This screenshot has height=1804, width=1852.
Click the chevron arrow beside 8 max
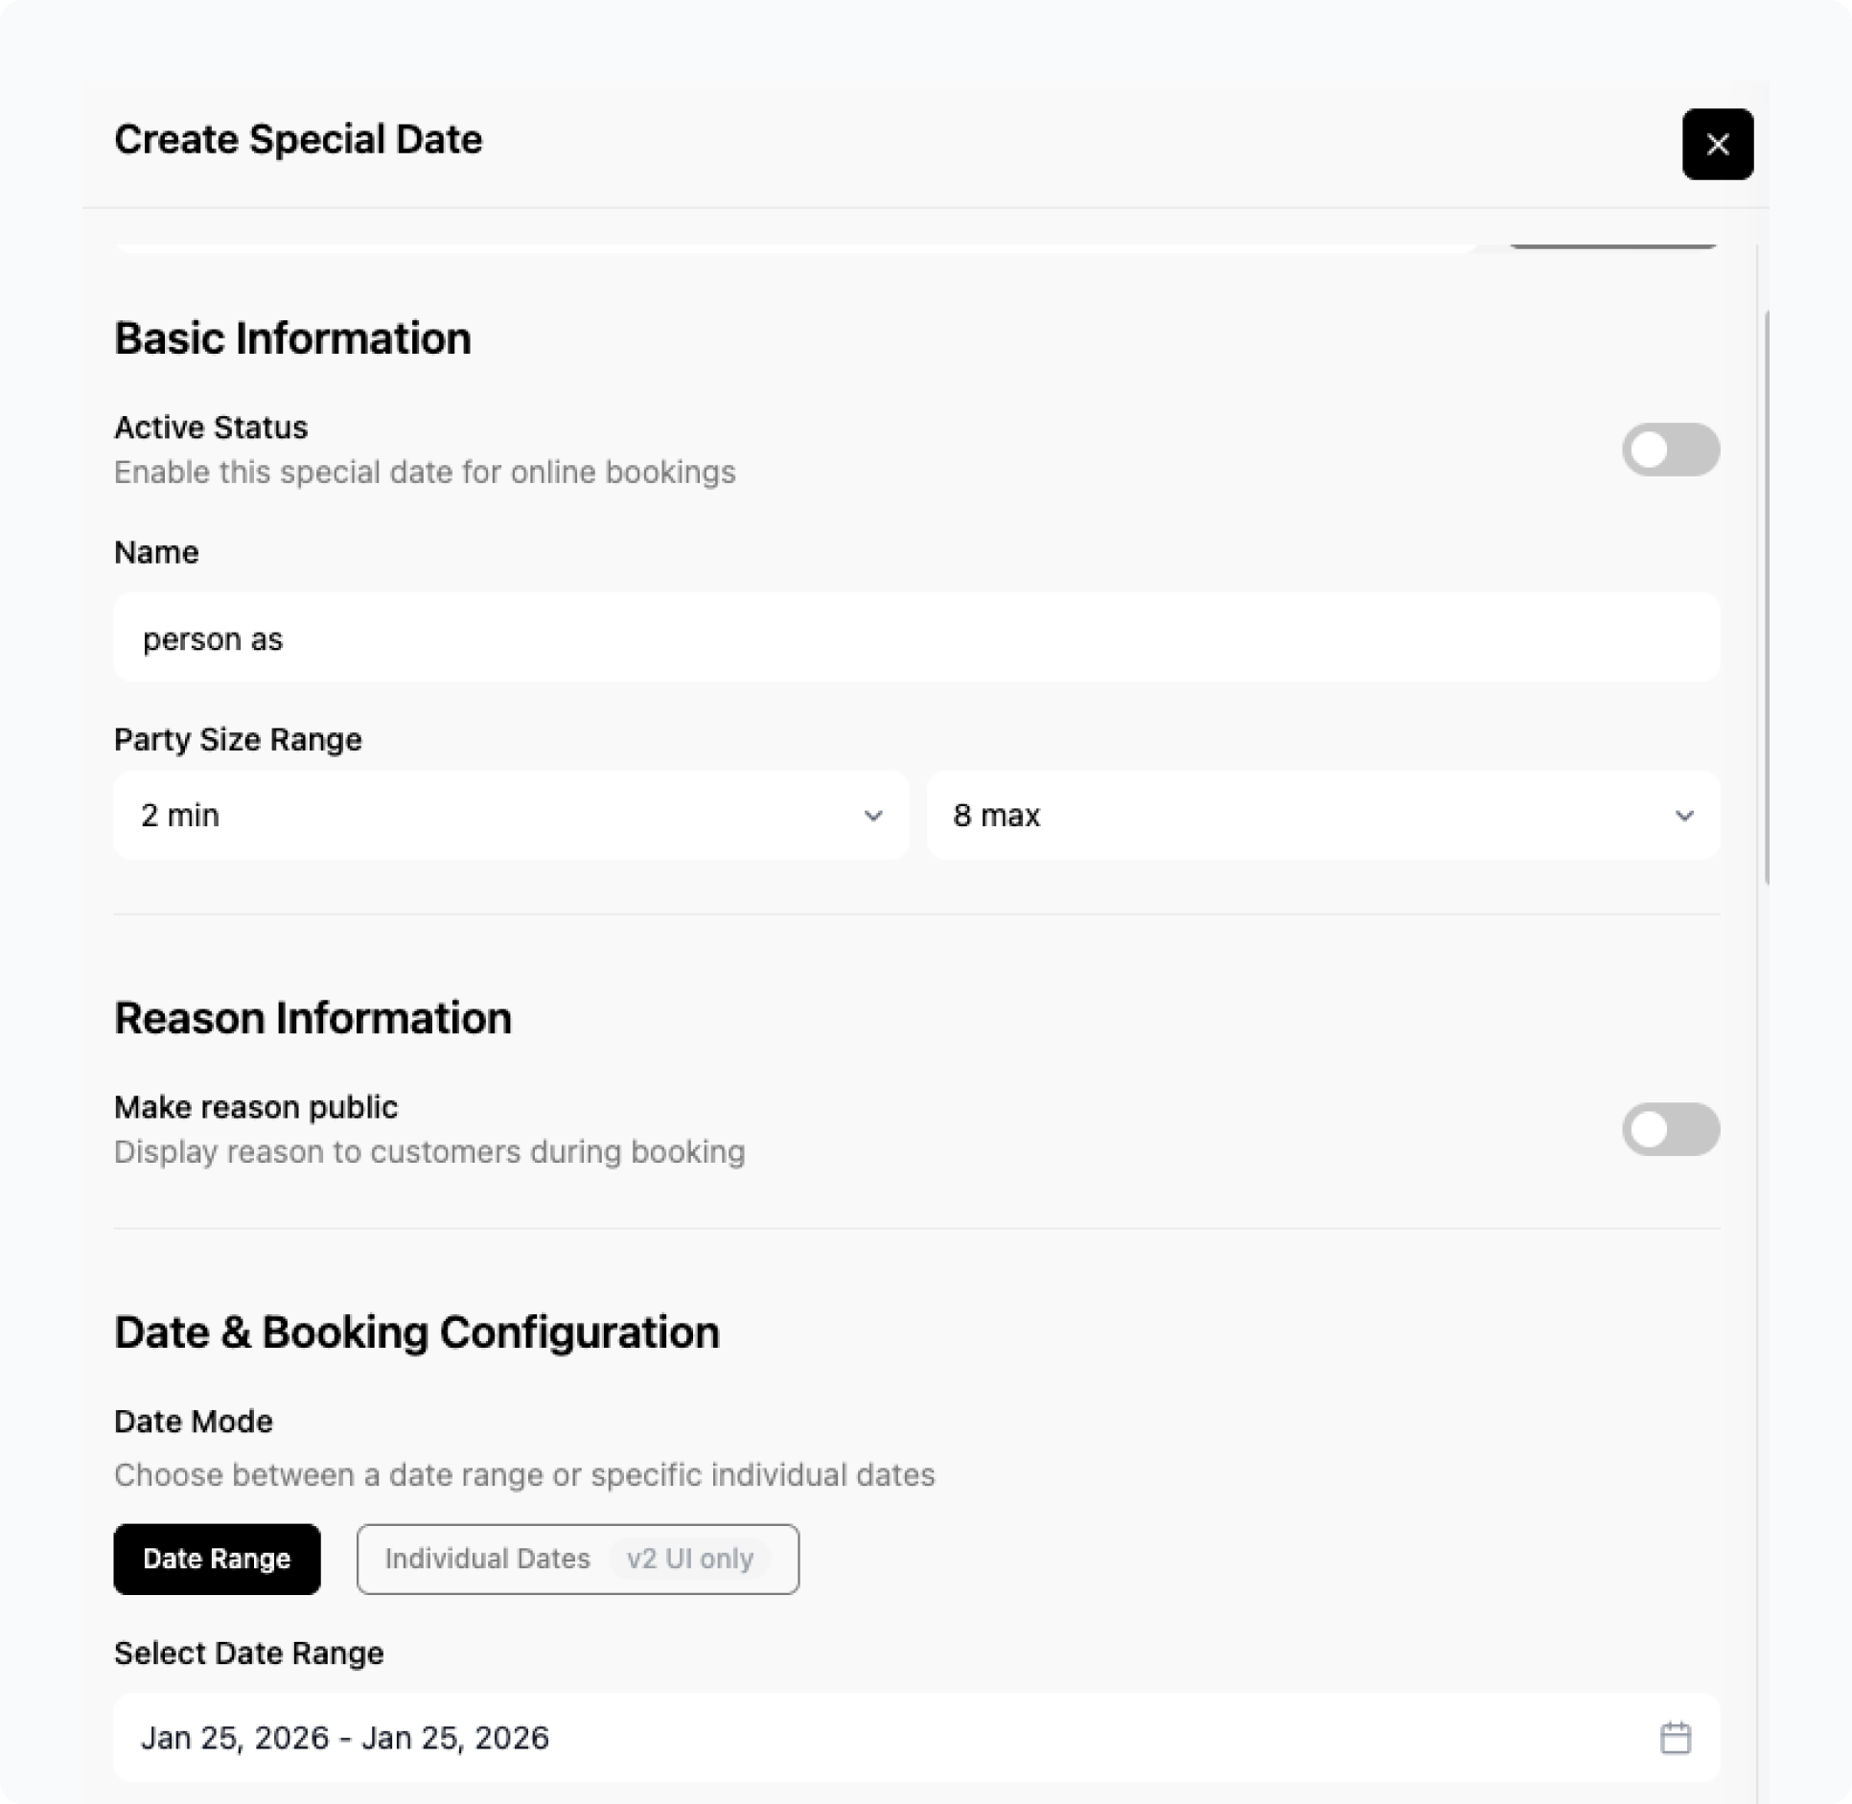(x=1683, y=816)
